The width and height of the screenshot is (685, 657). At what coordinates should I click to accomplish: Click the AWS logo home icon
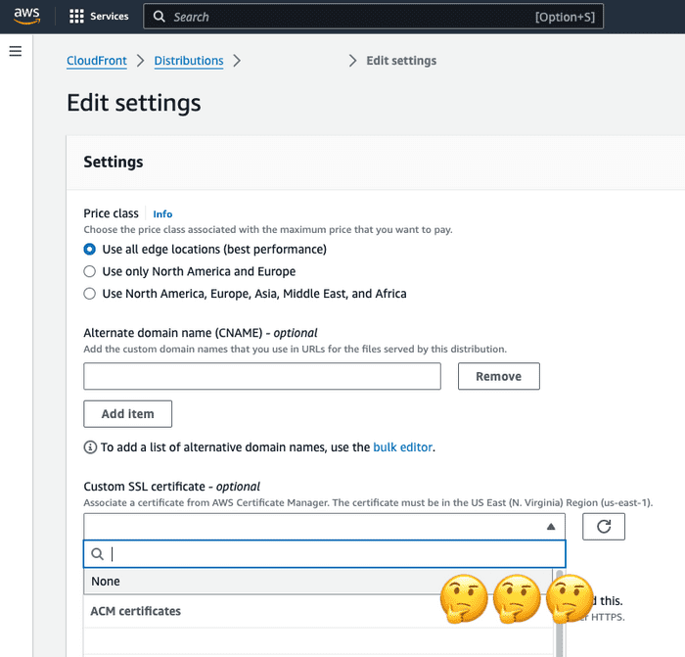26,16
